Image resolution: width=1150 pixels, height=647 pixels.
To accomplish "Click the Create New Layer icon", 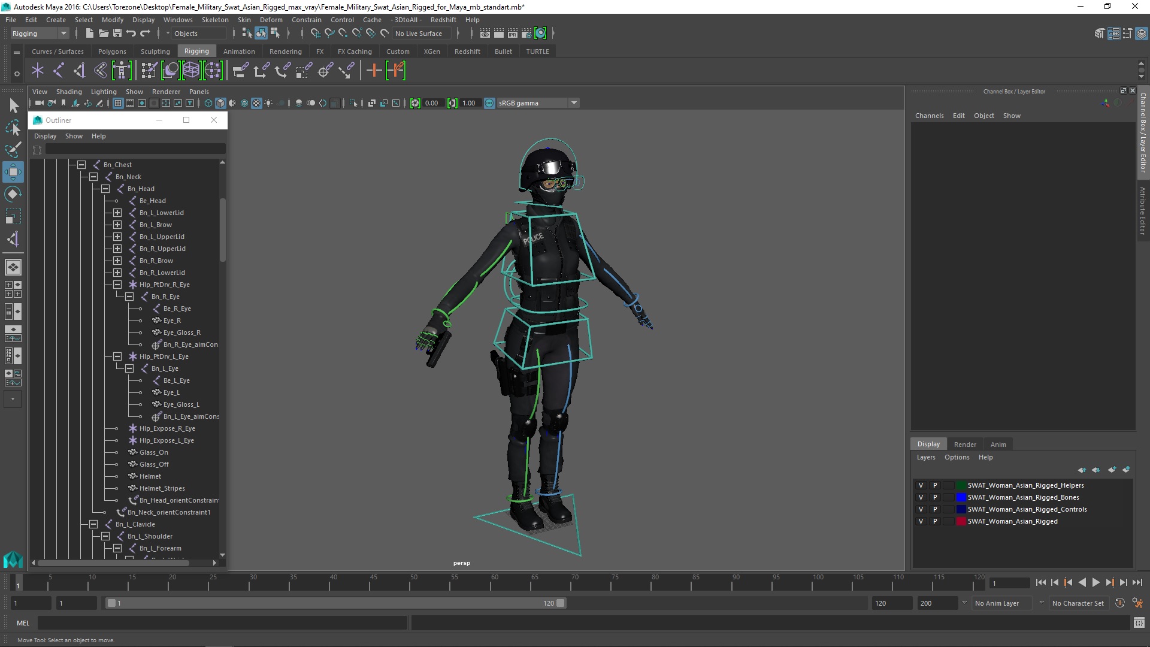I will pyautogui.click(x=1112, y=470).
